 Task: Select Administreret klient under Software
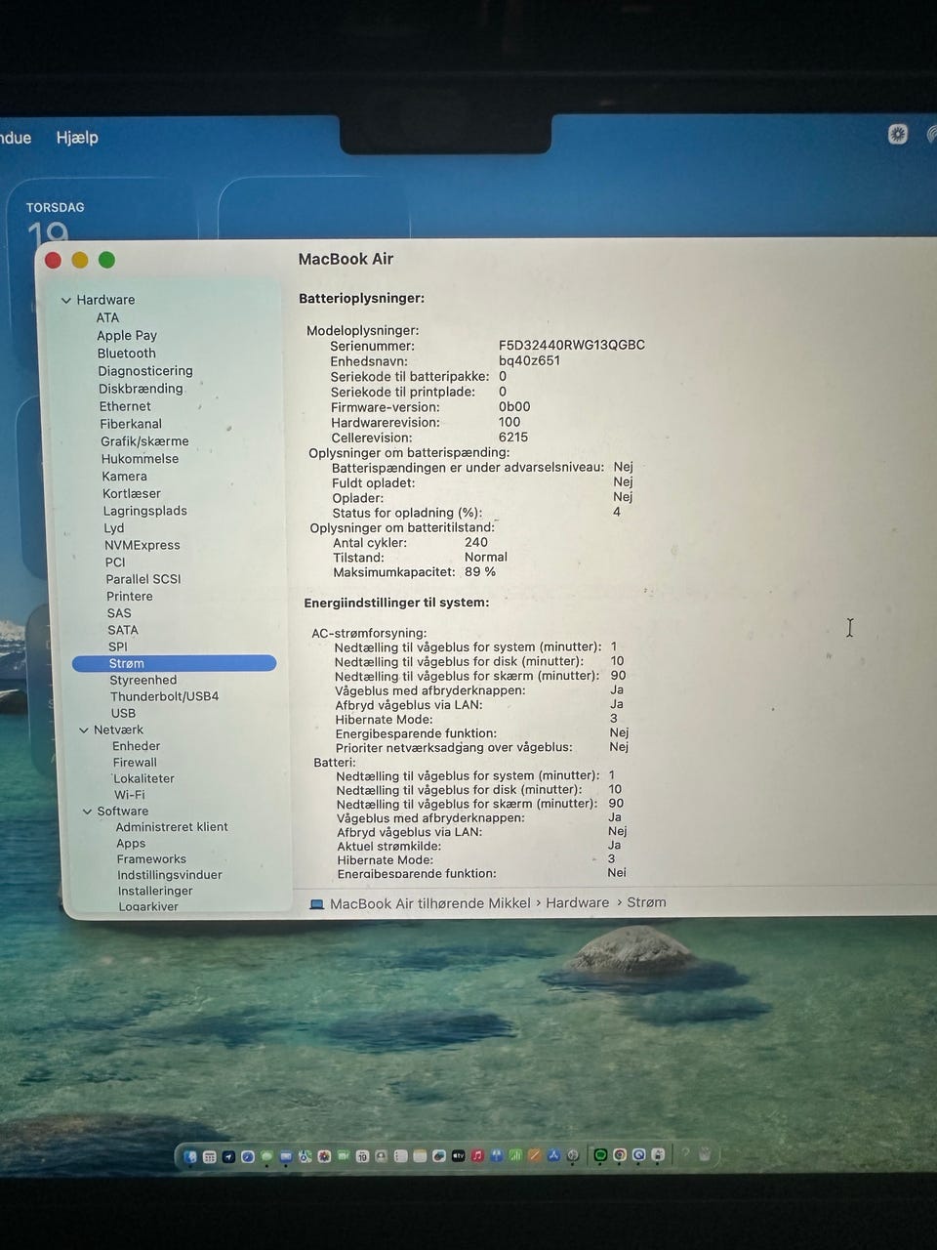click(172, 827)
